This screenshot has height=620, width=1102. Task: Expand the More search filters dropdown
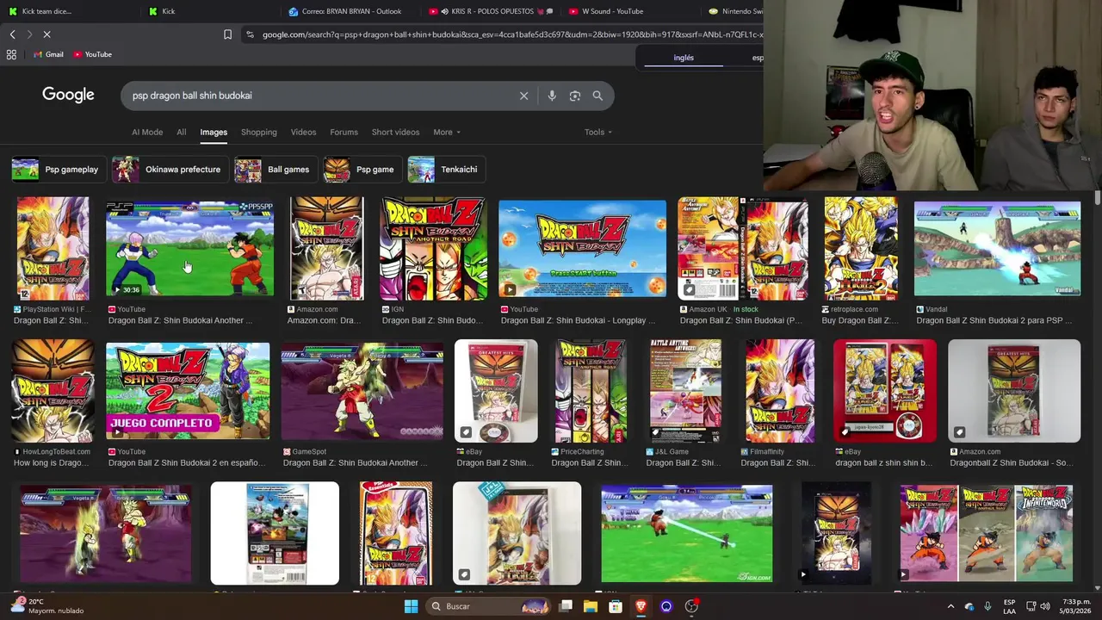coord(446,132)
